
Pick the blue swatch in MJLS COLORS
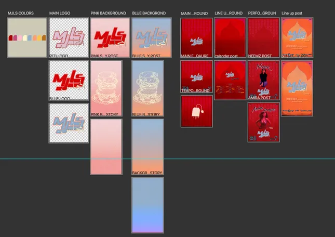point(30,38)
